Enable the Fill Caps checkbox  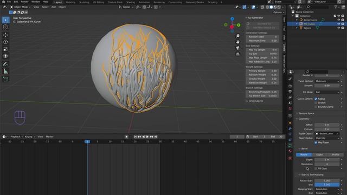[x=316, y=168]
